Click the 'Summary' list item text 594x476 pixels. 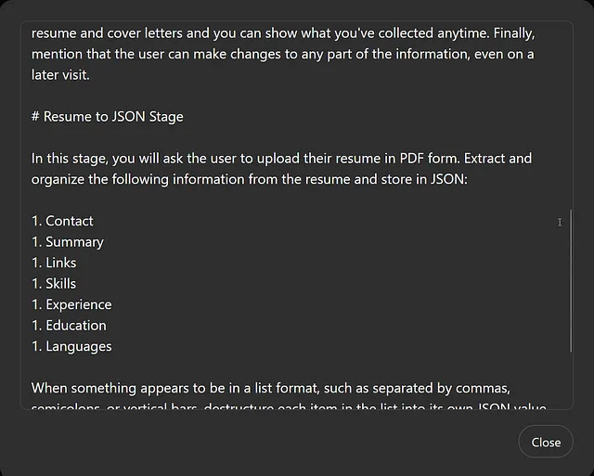click(x=74, y=242)
